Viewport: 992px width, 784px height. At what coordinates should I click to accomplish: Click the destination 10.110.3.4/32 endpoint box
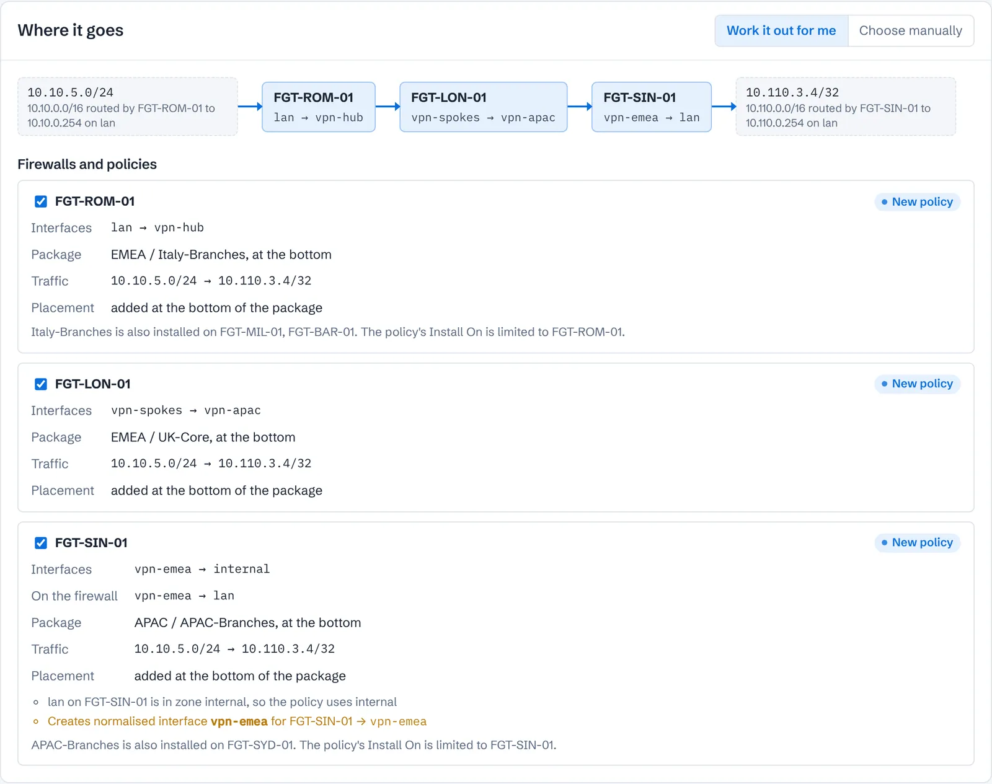(x=846, y=107)
